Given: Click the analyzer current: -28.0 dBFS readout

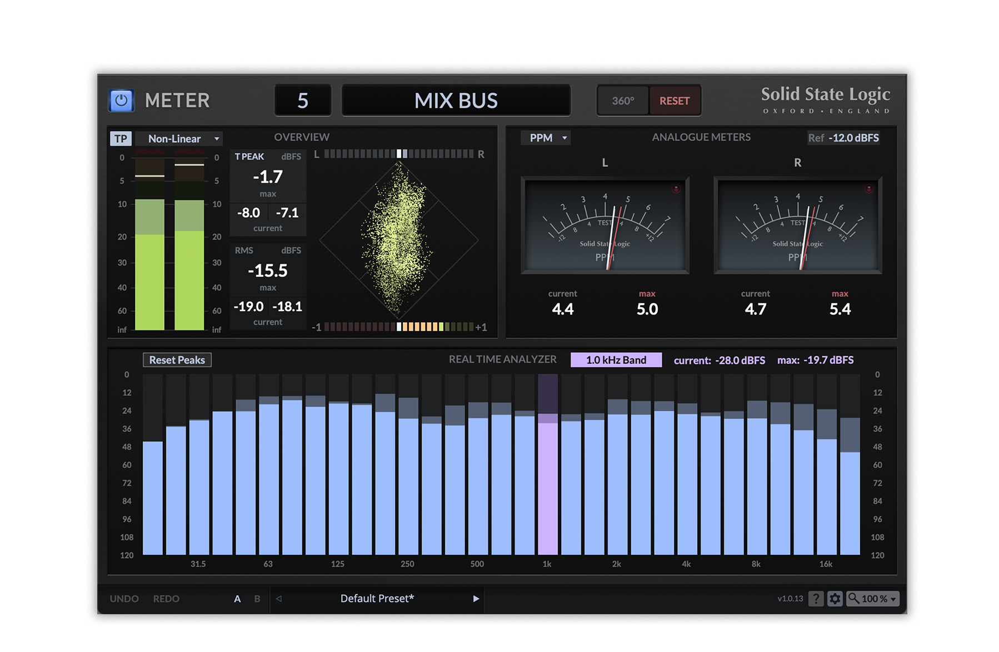Looking at the screenshot, I should tap(720, 360).
